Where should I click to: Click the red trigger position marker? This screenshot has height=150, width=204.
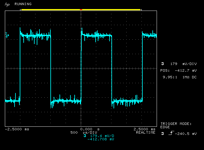click(x=81, y=10)
